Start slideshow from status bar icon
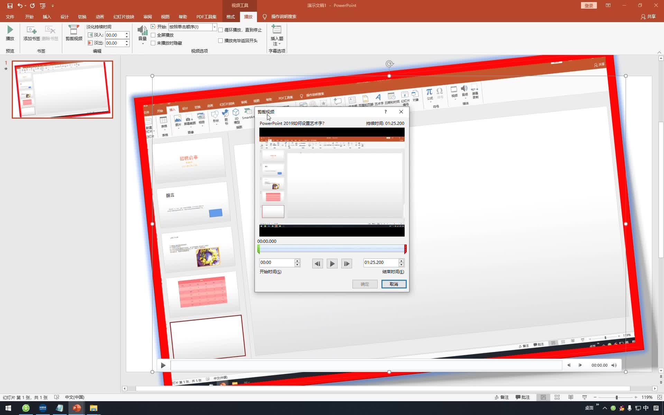The height and width of the screenshot is (415, 664). pyautogui.click(x=584, y=397)
